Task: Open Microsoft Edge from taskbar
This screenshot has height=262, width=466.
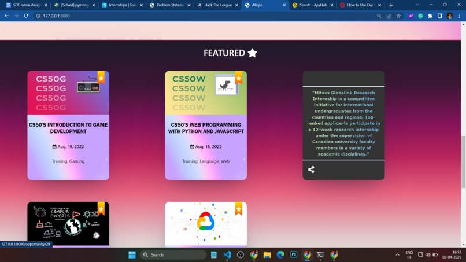Action: [x=280, y=254]
